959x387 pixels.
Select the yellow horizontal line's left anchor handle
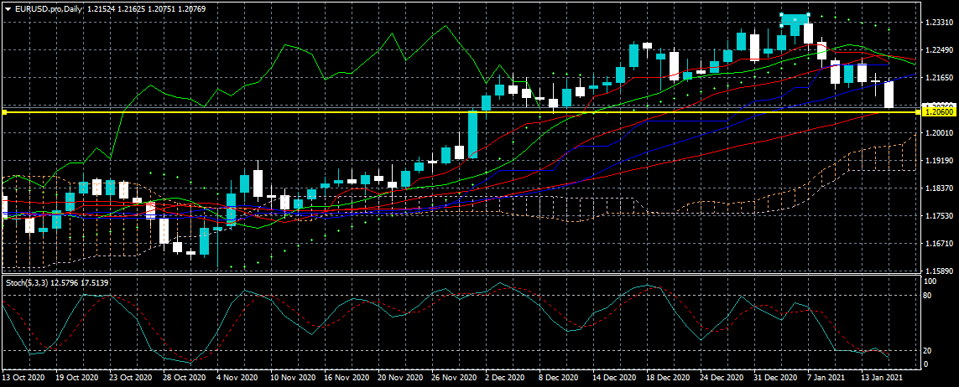point(4,111)
